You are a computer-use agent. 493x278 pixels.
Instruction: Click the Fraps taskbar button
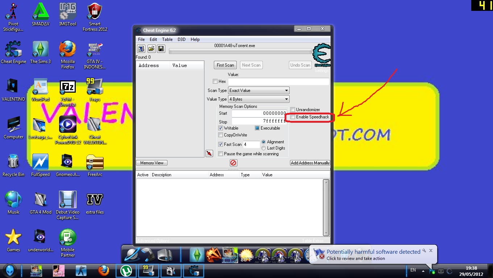click(x=149, y=271)
